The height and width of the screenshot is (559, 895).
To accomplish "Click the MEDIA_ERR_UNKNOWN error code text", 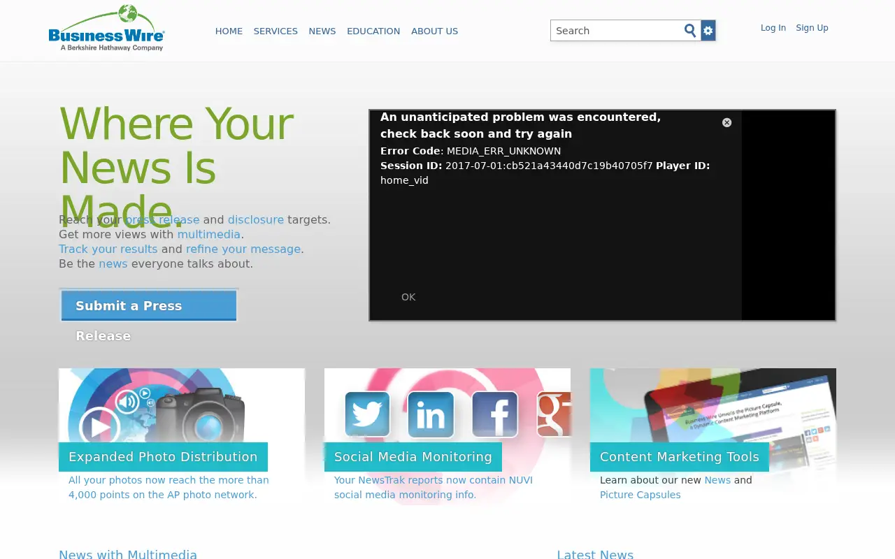I will (504, 151).
